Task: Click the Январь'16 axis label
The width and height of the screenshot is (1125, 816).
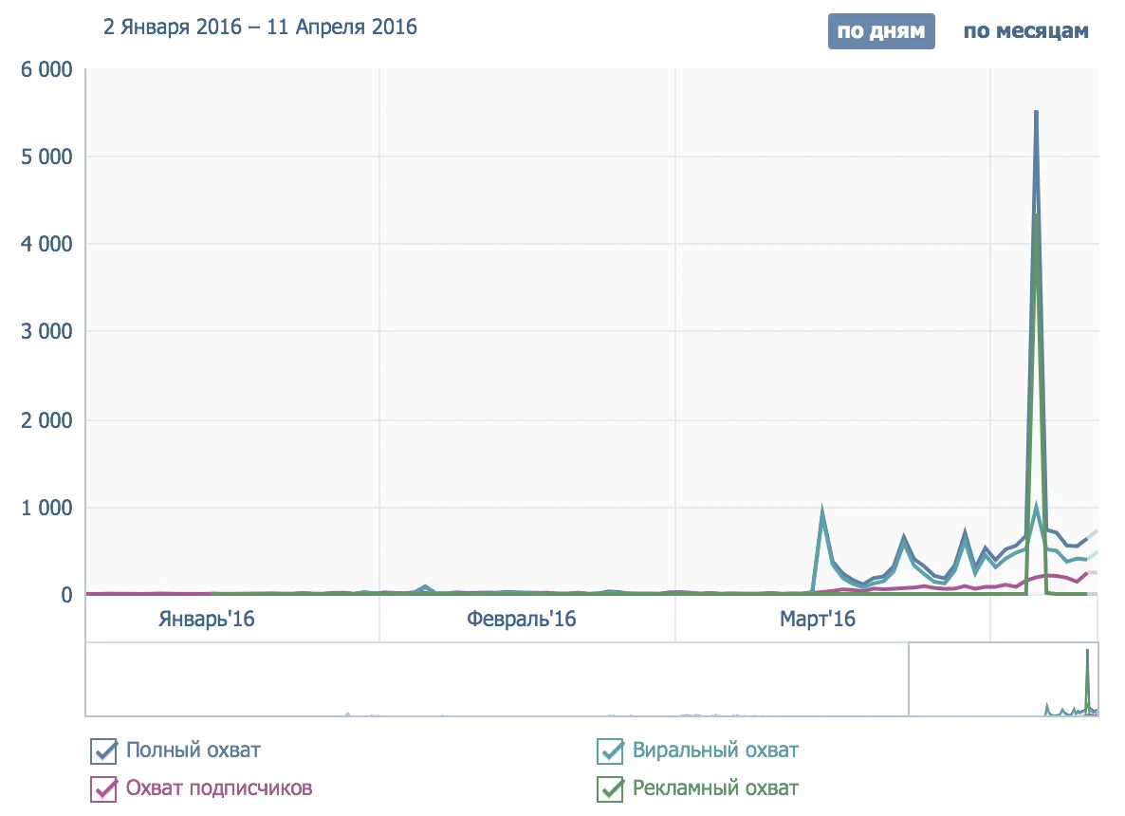Action: (x=207, y=620)
